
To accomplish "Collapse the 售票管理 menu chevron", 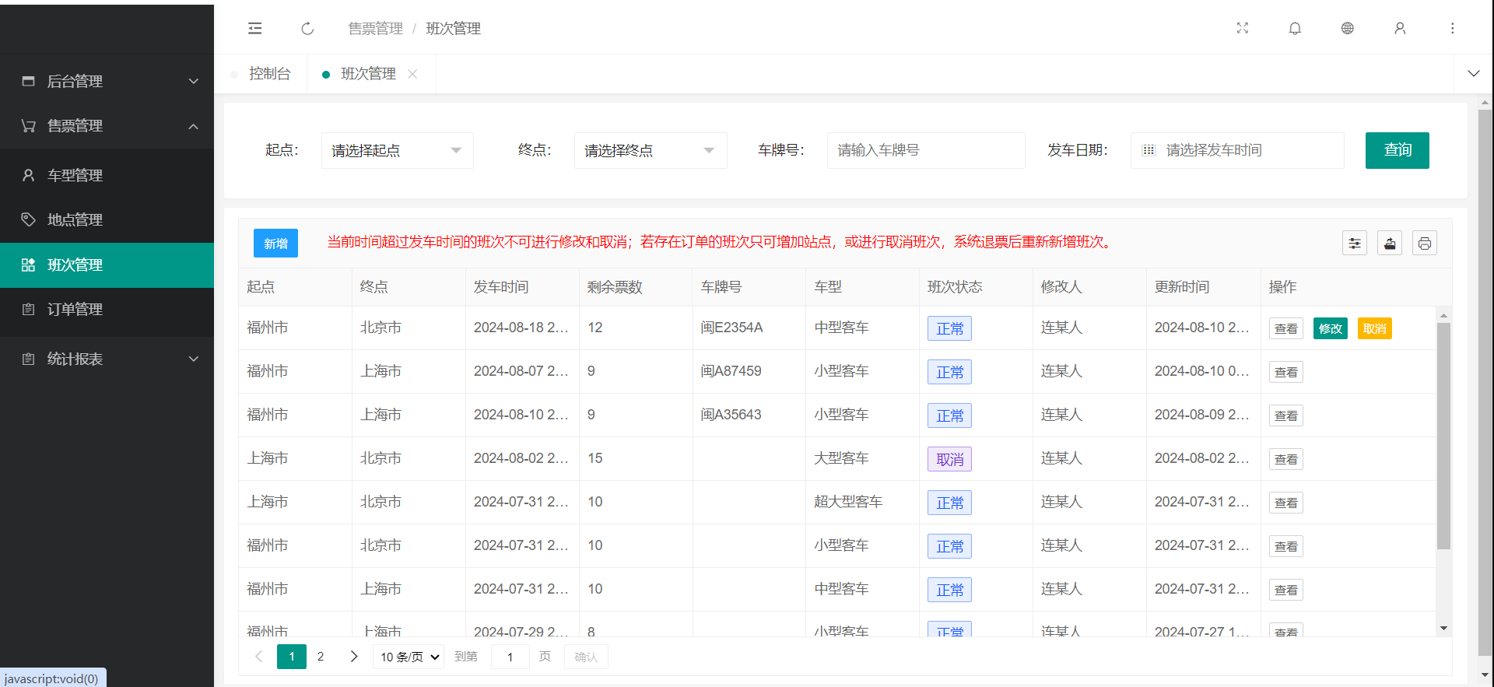I will tap(194, 126).
